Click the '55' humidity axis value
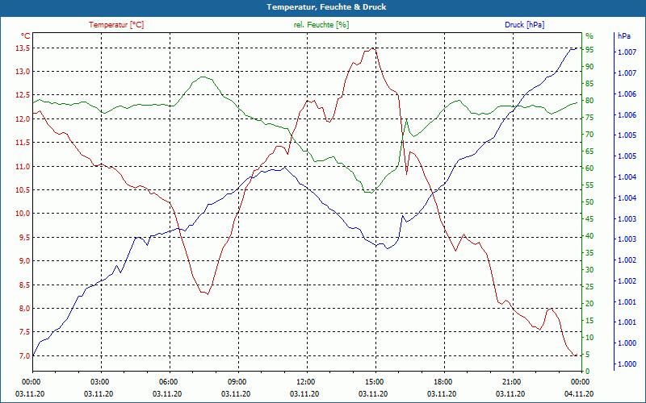This screenshot has width=646, height=403. pyautogui.click(x=589, y=185)
